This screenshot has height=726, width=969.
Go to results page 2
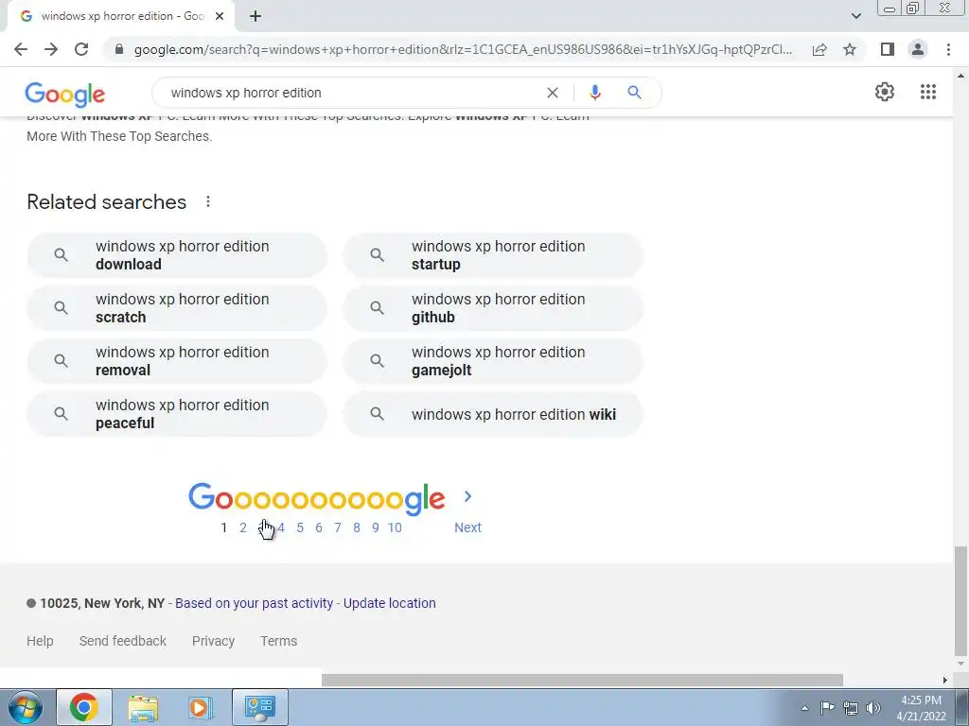coord(243,527)
